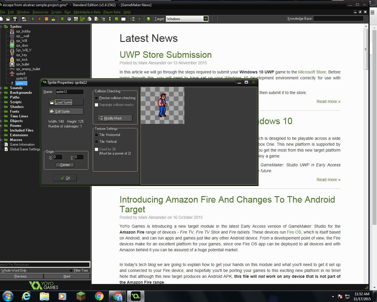Follow the Read more link under UWP Store Submission

328,101
